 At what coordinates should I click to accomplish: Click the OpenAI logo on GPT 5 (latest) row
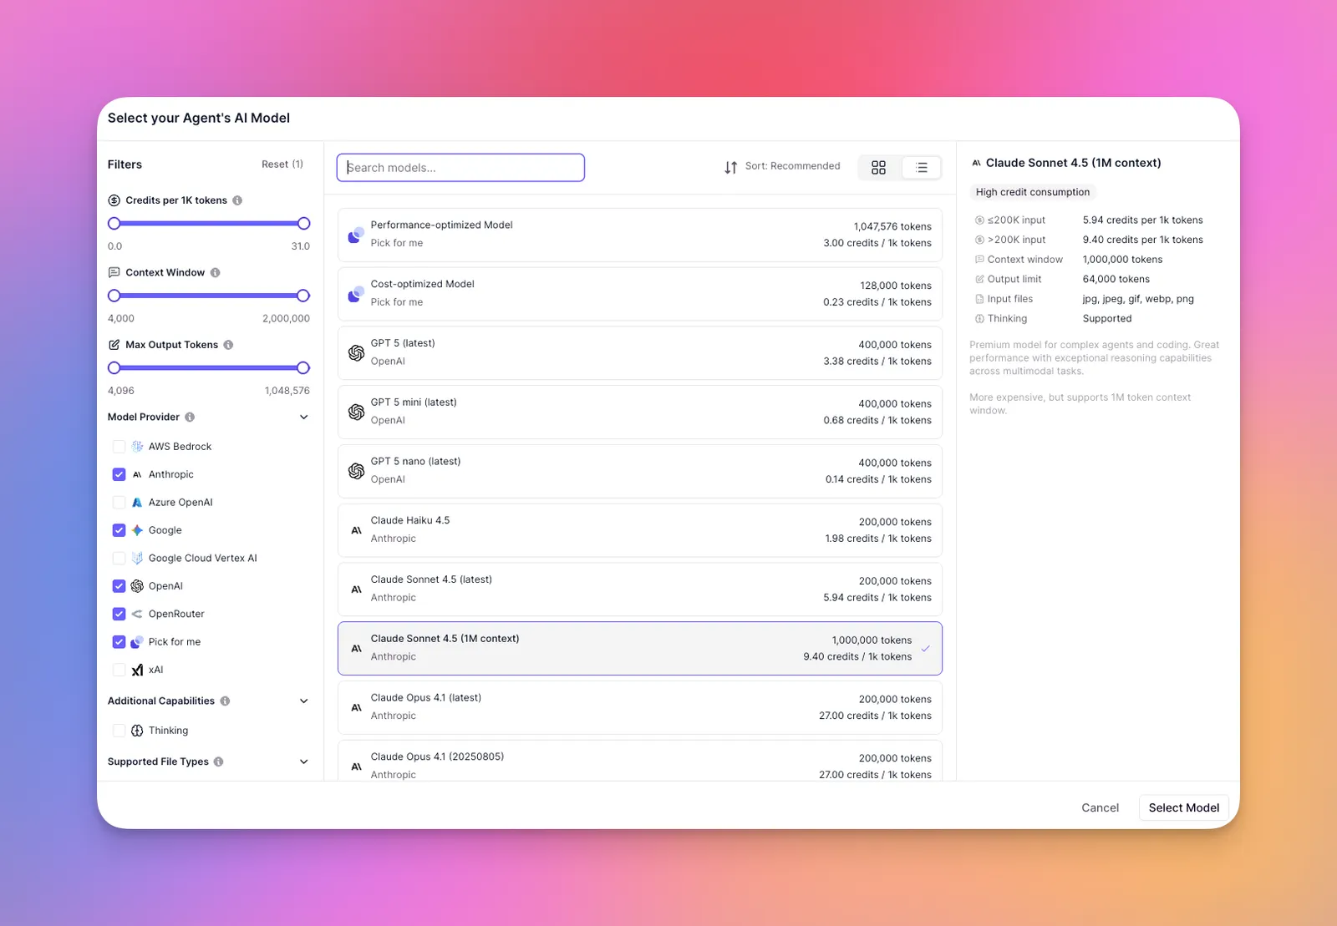click(356, 352)
